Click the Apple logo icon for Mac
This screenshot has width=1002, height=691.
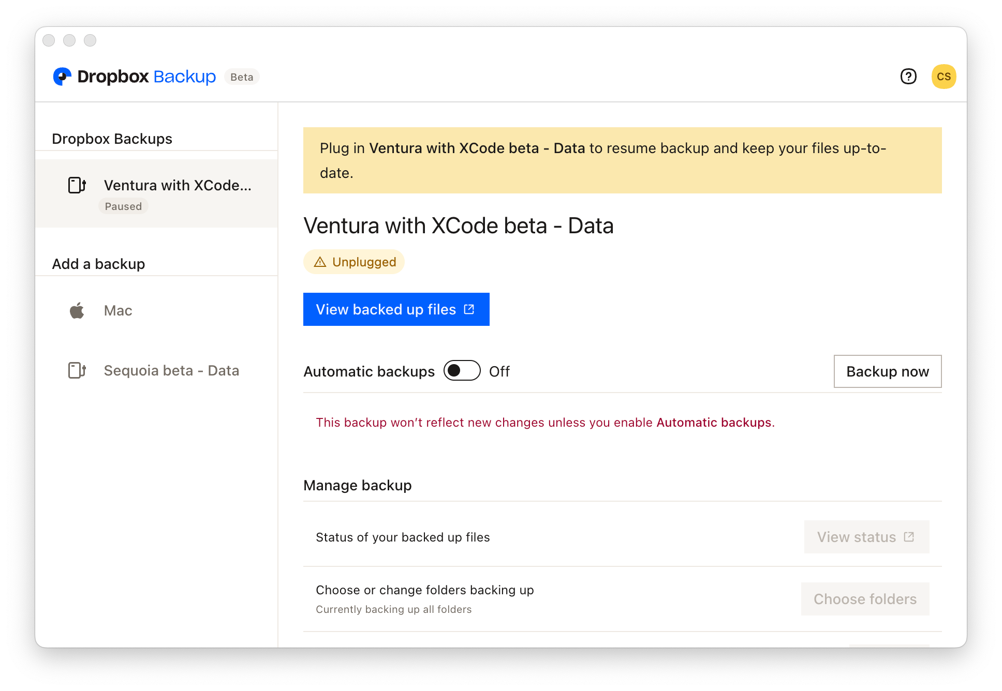pyautogui.click(x=77, y=311)
